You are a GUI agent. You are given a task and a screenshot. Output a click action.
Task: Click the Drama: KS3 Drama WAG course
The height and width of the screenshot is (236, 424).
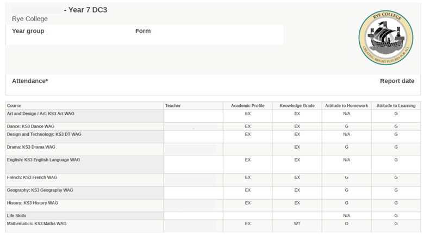click(x=31, y=147)
